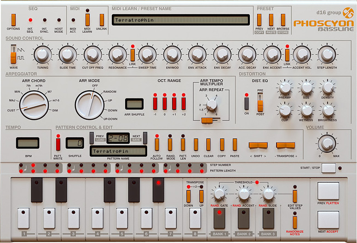Click the ARP. CHORD rotary selector

(34, 105)
